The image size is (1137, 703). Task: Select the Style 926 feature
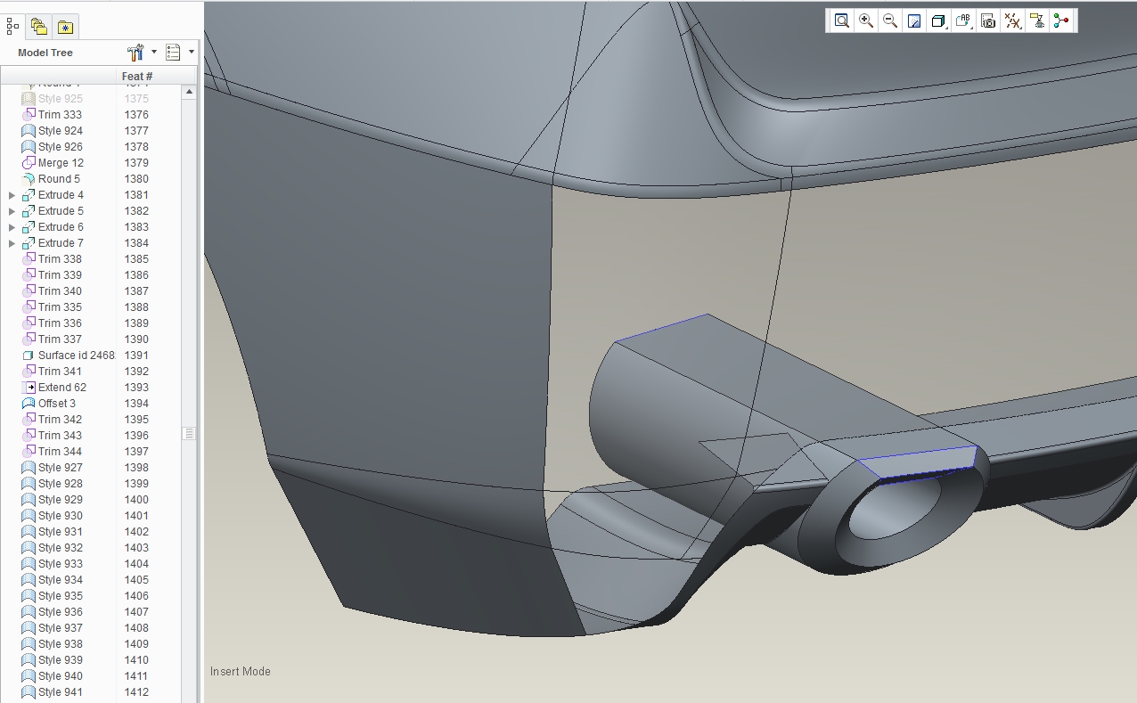click(61, 147)
